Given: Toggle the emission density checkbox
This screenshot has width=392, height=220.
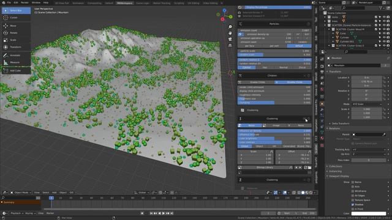Looking at the screenshot, I should click(241, 34).
